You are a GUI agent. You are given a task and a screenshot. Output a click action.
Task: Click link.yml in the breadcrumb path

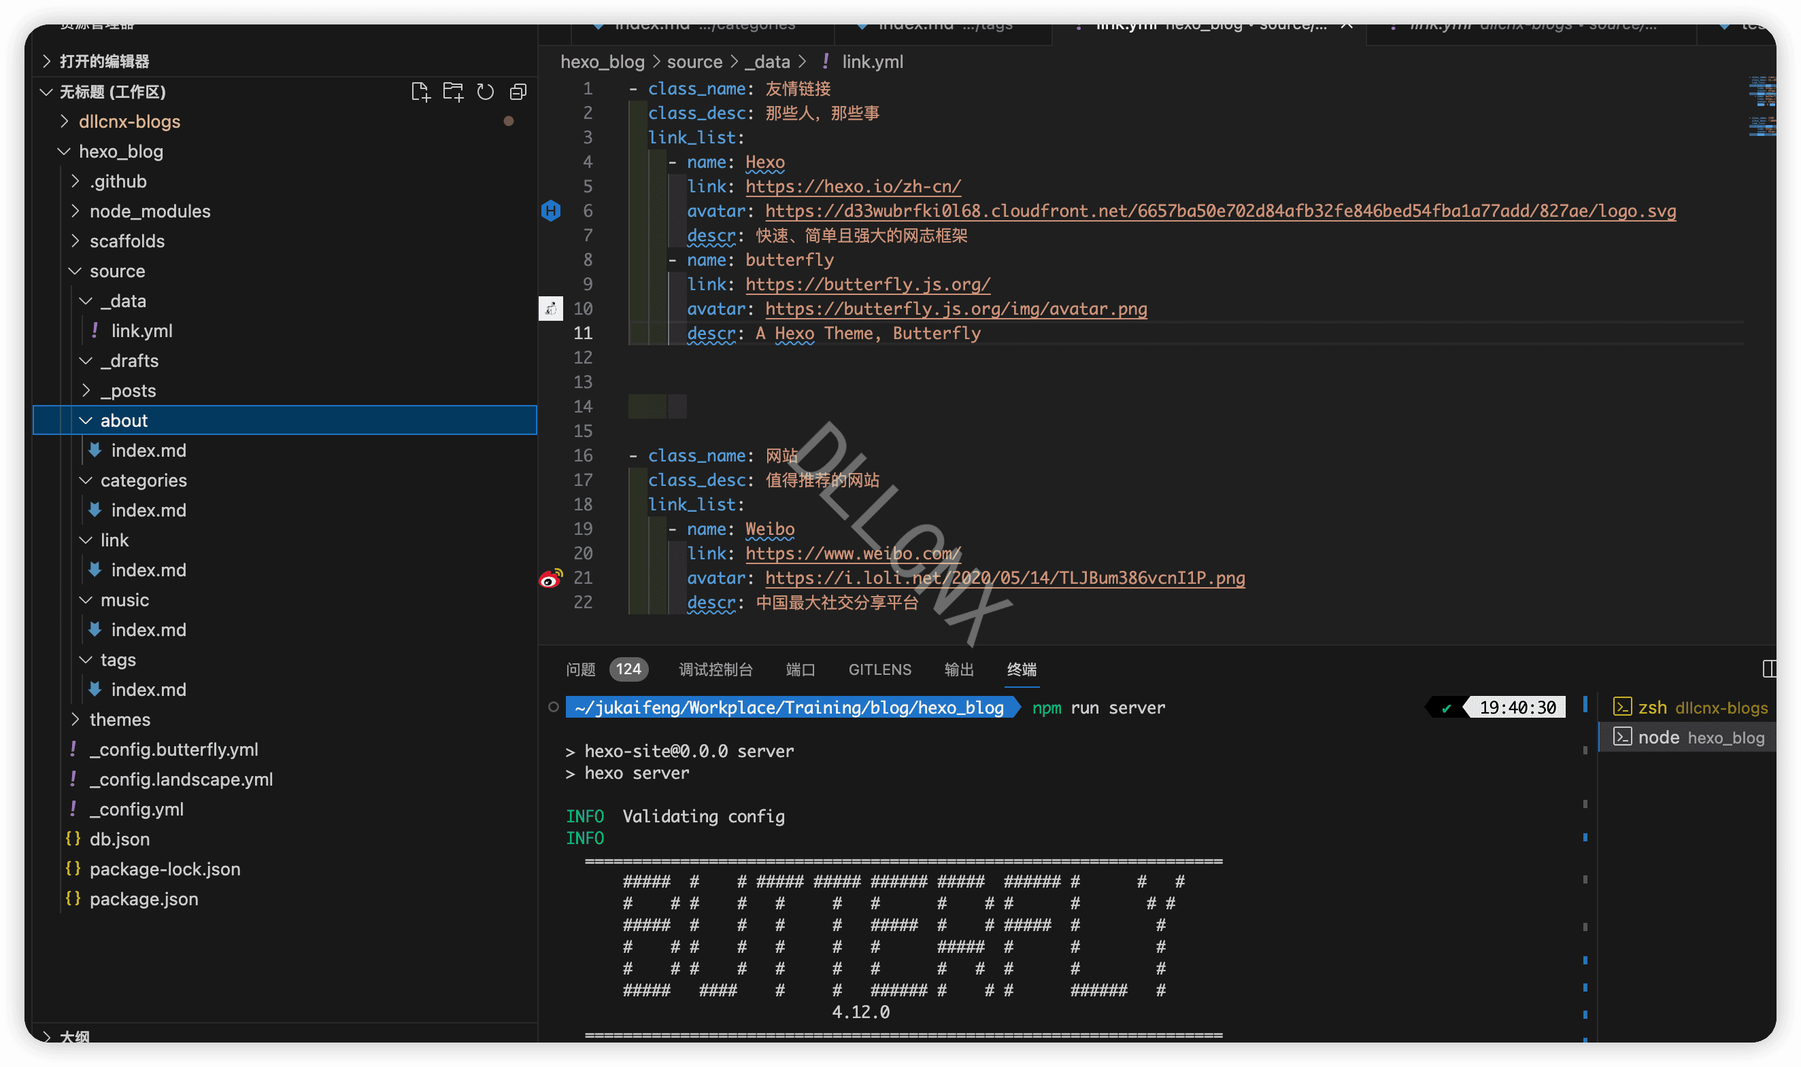coord(873,62)
